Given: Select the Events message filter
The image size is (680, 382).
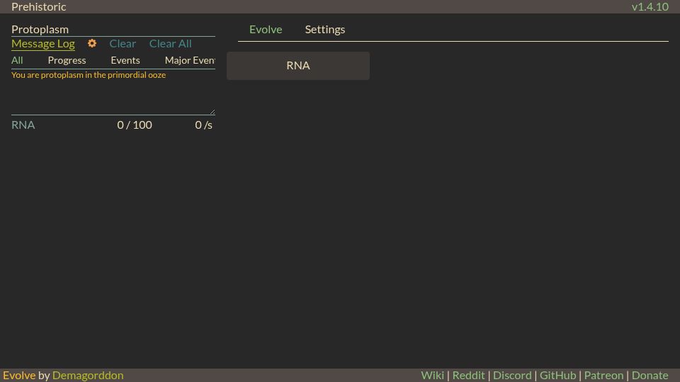Looking at the screenshot, I should tap(125, 60).
